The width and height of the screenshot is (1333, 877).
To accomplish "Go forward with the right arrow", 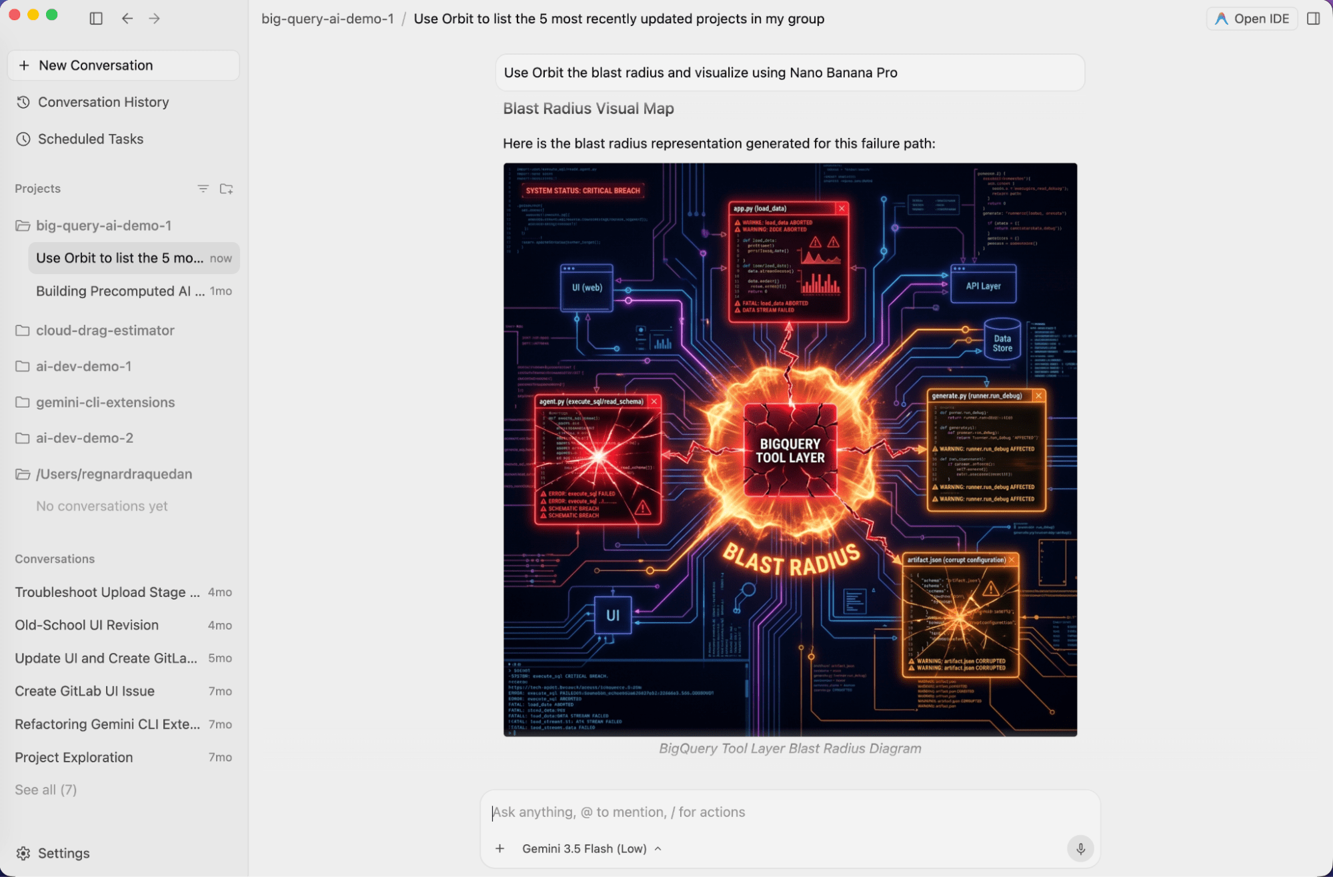I will pyautogui.click(x=155, y=18).
